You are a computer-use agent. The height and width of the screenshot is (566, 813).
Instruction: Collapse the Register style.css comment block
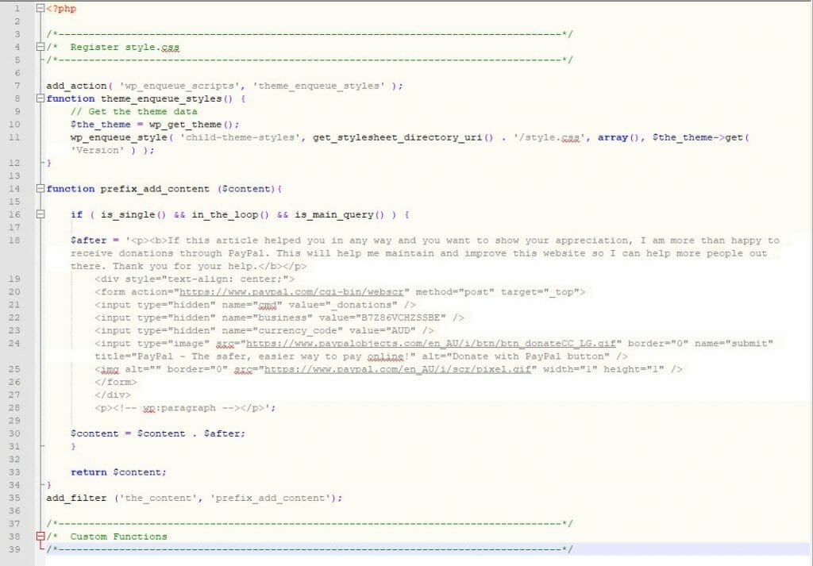tap(40, 47)
